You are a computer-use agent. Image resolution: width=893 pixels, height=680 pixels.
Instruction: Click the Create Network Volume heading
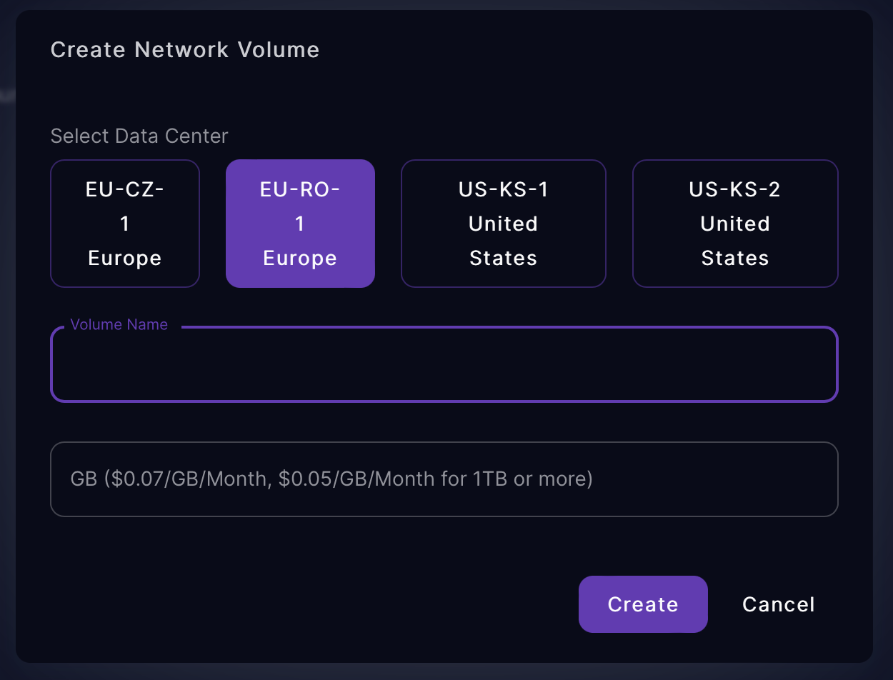185,50
